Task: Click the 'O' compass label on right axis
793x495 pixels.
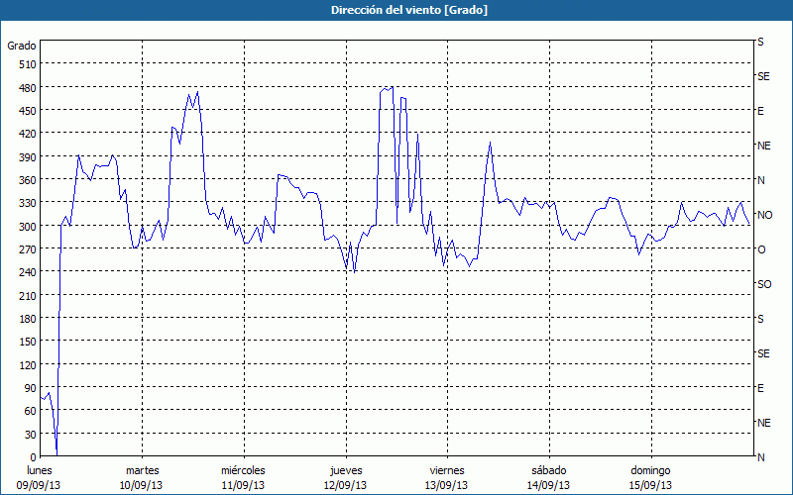Action: tap(761, 249)
